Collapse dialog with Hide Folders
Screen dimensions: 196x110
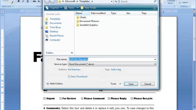55,84
